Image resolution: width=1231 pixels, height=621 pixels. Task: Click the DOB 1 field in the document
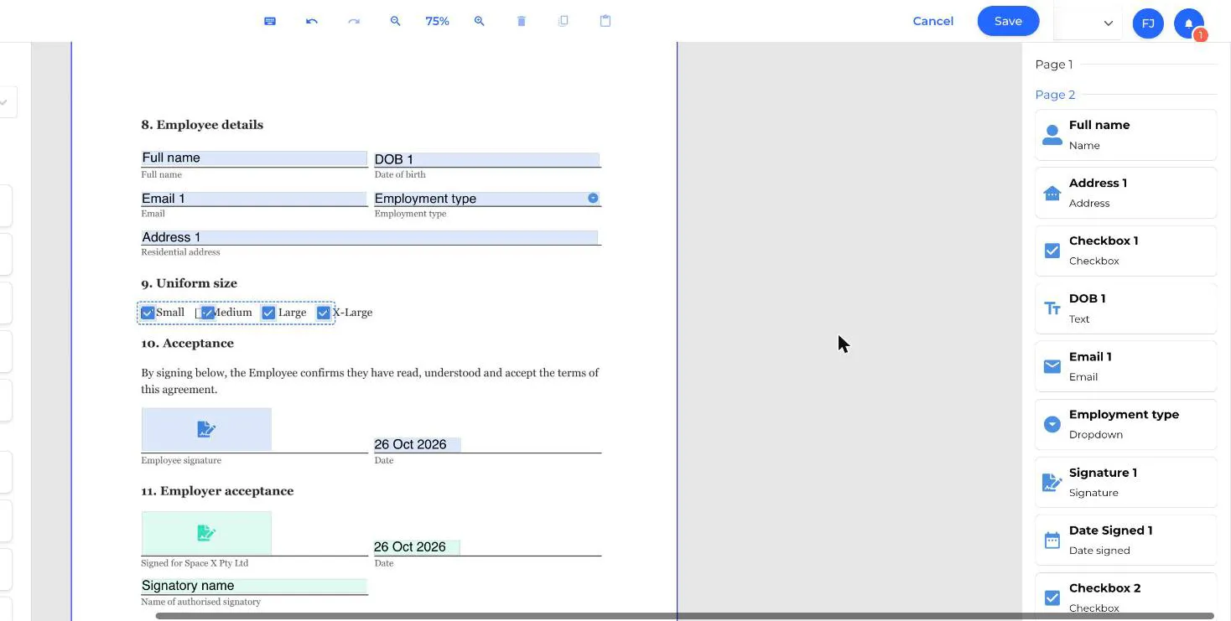486,159
